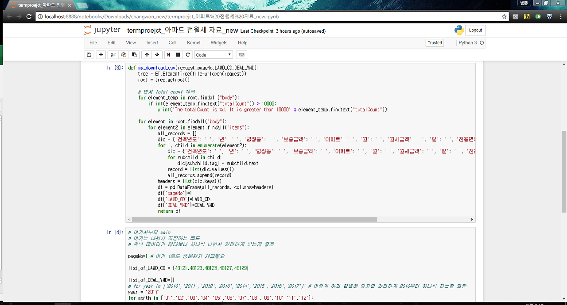Bookmark this page with star icon

coord(504,16)
